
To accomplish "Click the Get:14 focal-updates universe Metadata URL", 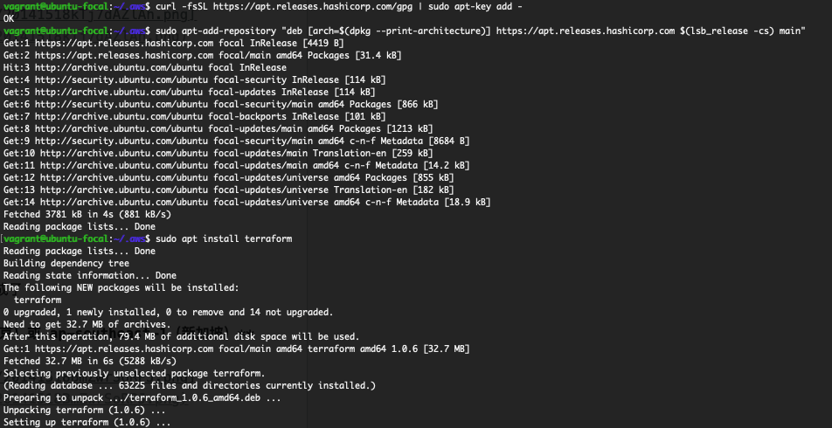I will click(x=121, y=202).
